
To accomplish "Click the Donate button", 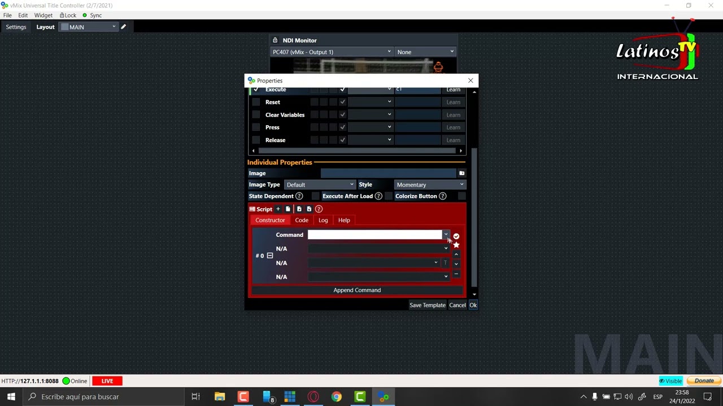I will coord(704,381).
